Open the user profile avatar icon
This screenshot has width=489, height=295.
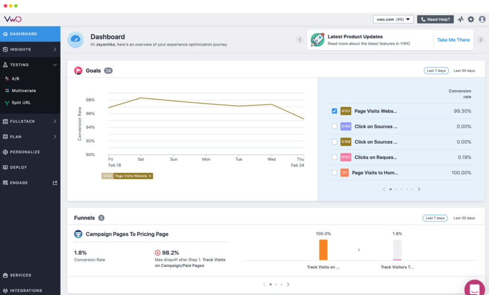[x=482, y=20]
